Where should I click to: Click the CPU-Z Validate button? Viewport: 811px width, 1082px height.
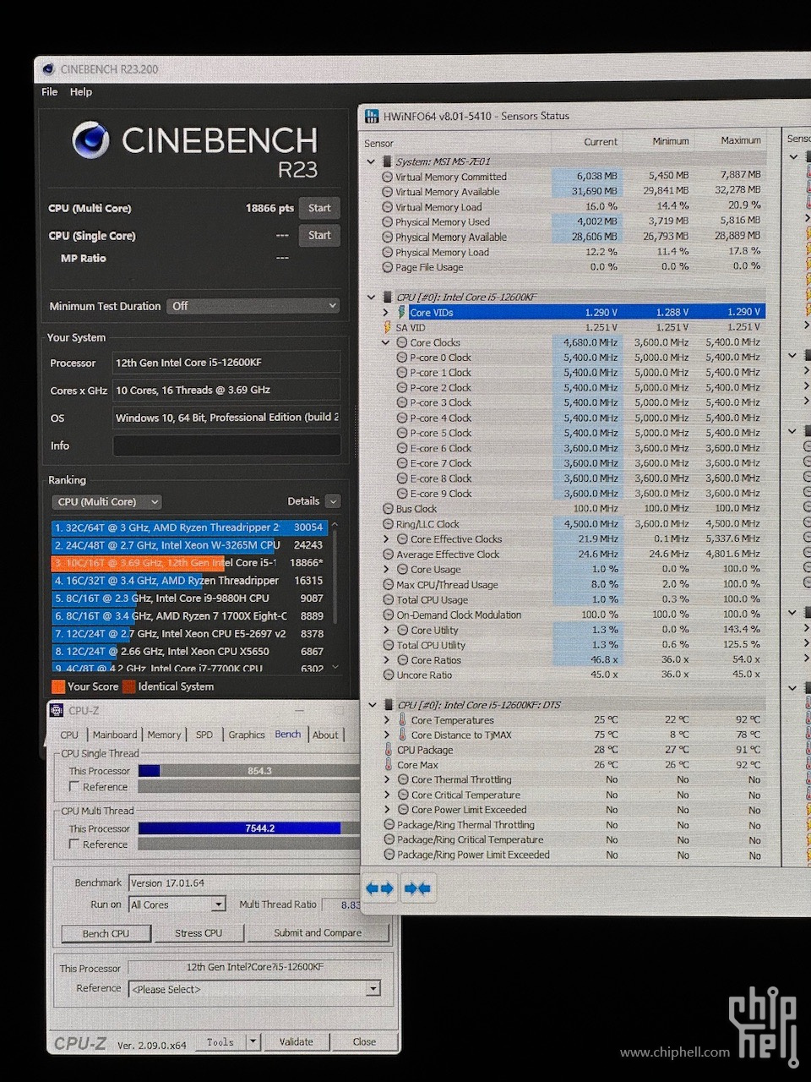pyautogui.click(x=296, y=1042)
